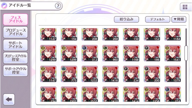
Task: Click the back arrow button
Action: [9, 99]
